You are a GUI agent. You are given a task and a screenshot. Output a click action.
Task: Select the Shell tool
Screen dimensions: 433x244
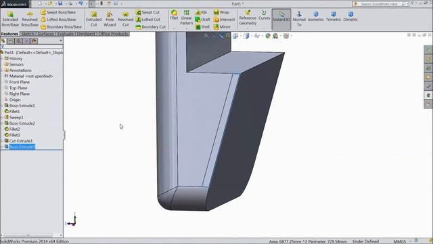202,27
